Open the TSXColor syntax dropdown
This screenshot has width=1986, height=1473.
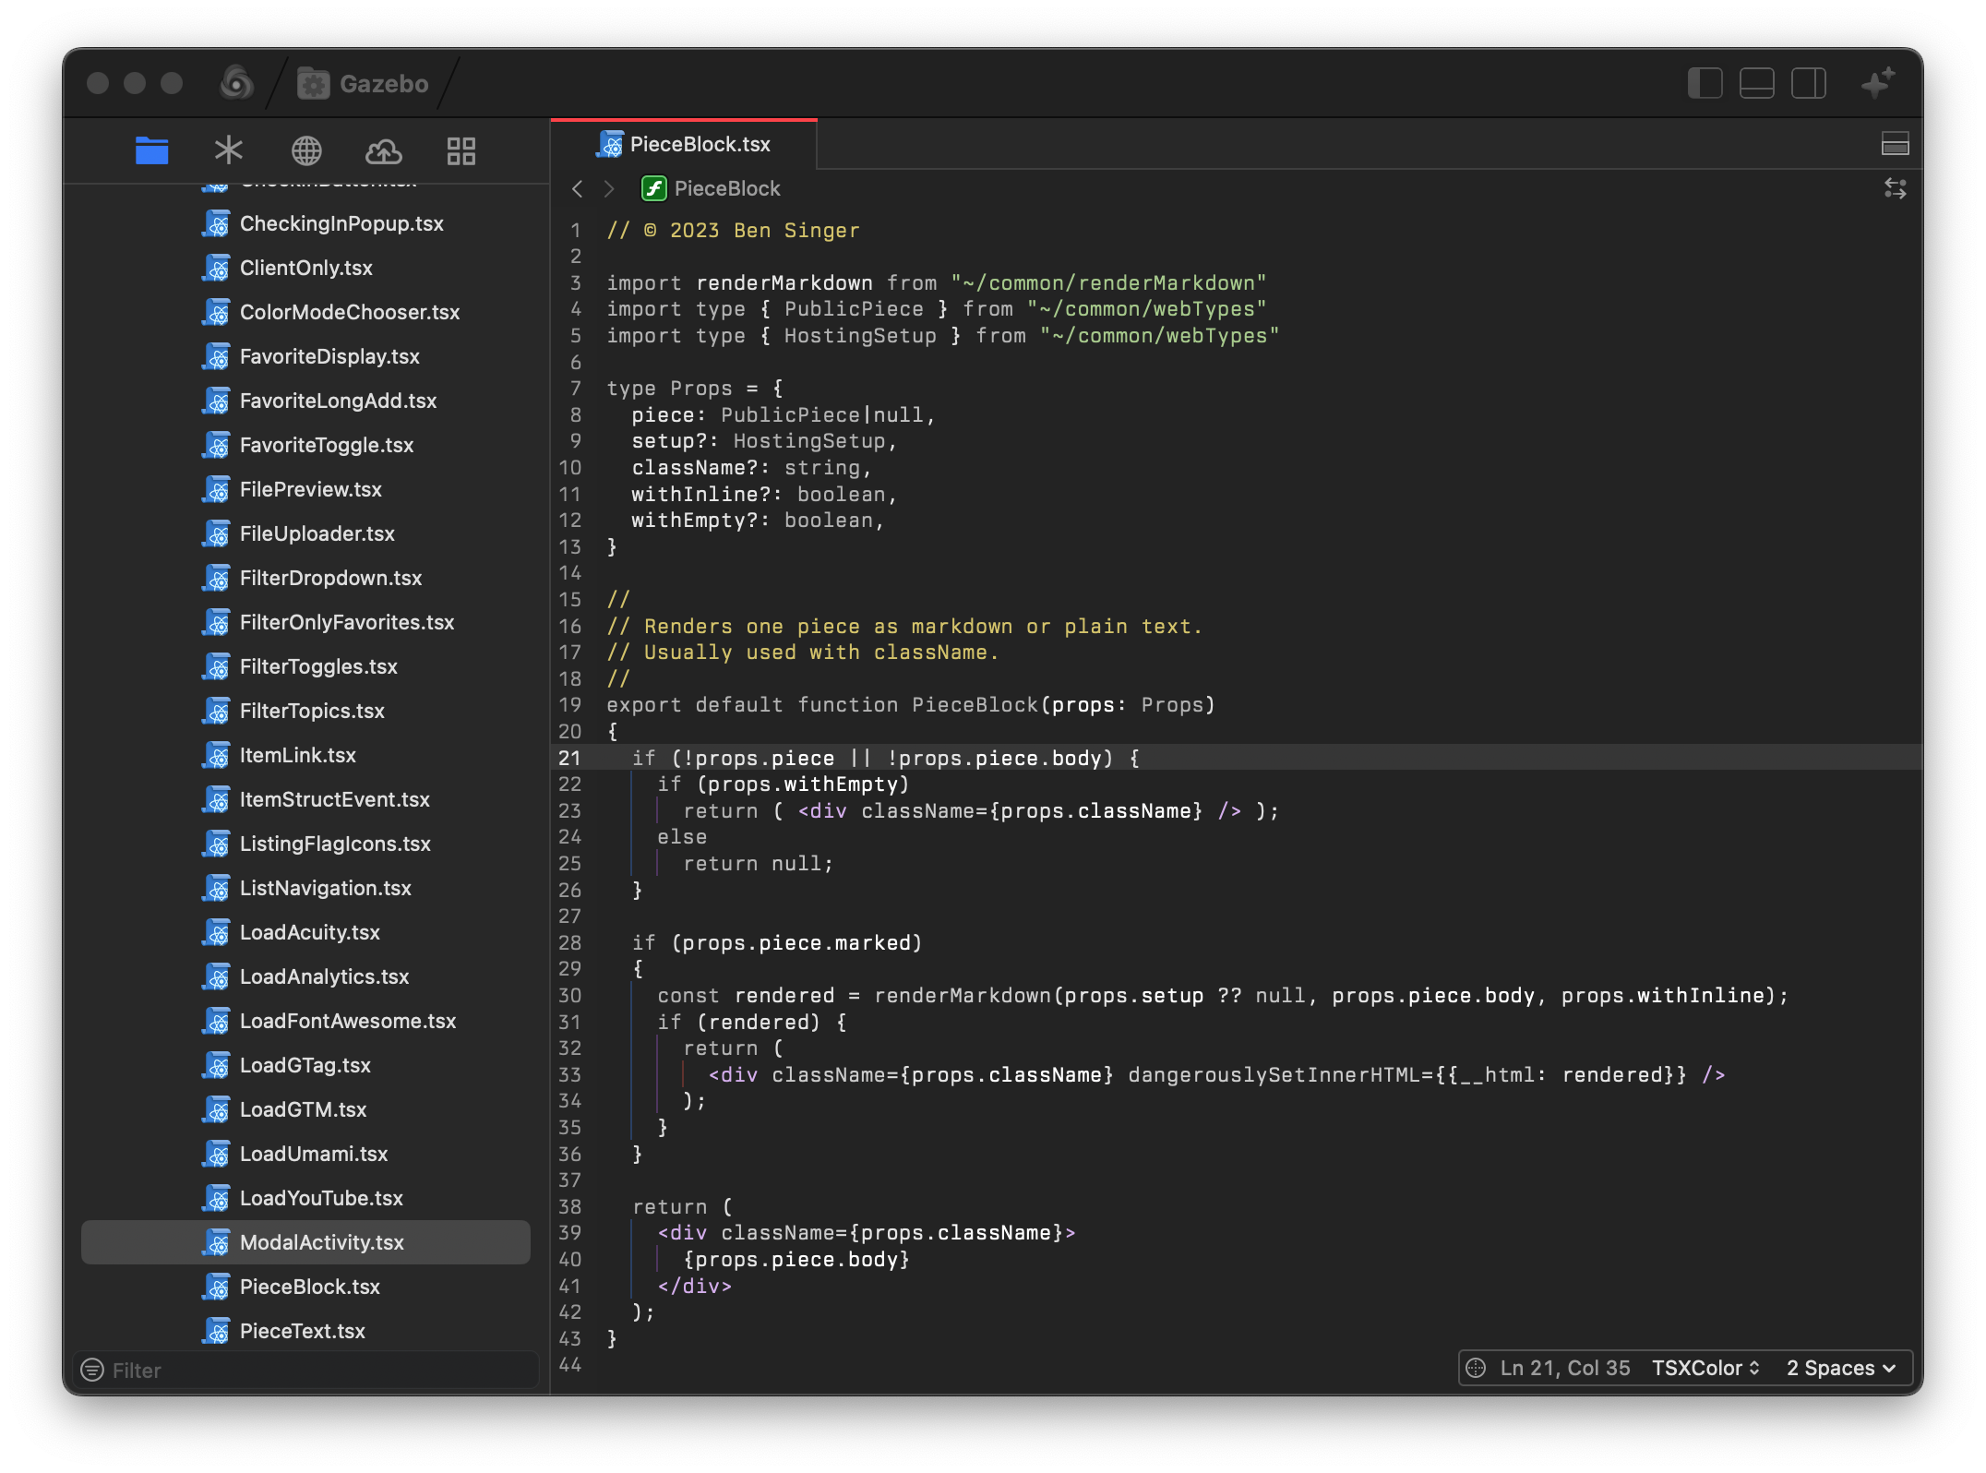tap(1705, 1368)
